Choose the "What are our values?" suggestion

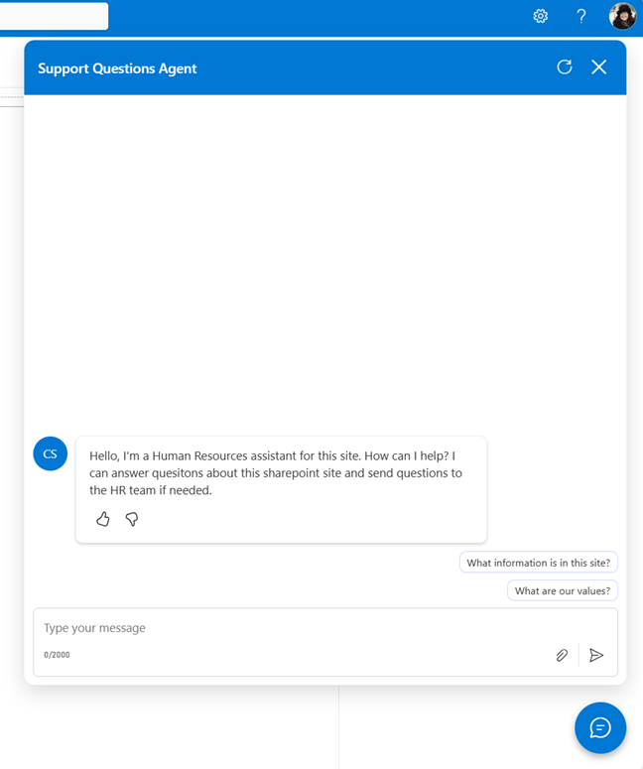click(563, 590)
